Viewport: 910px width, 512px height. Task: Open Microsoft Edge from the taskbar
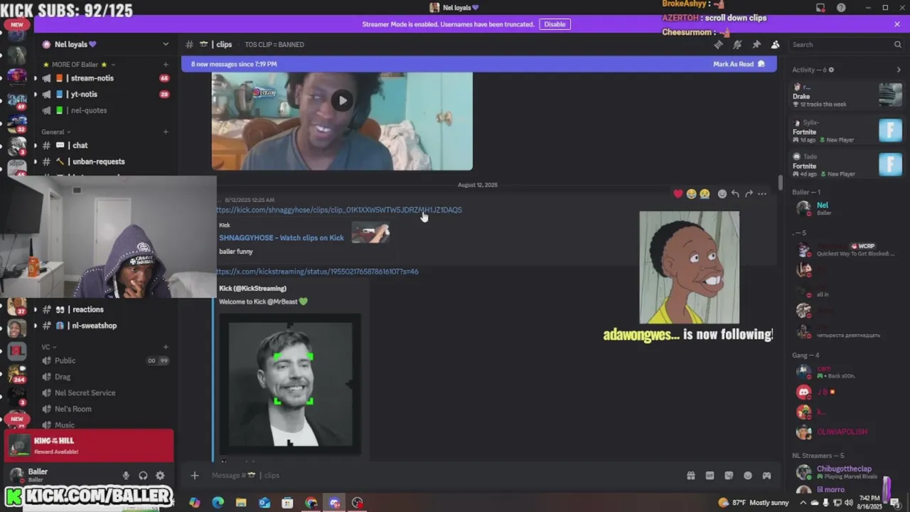coord(218,503)
